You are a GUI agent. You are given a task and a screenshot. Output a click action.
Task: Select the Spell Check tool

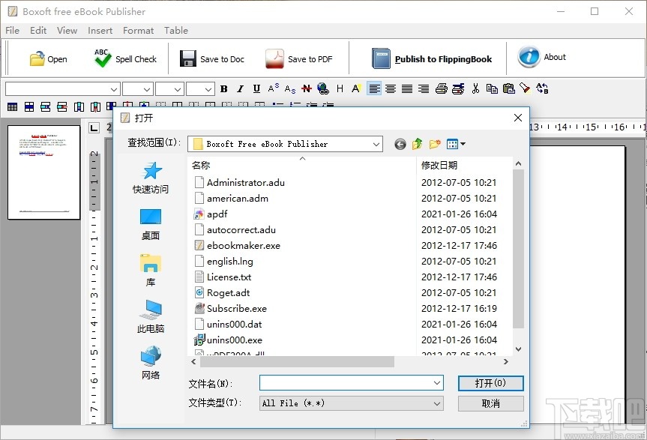coord(124,58)
